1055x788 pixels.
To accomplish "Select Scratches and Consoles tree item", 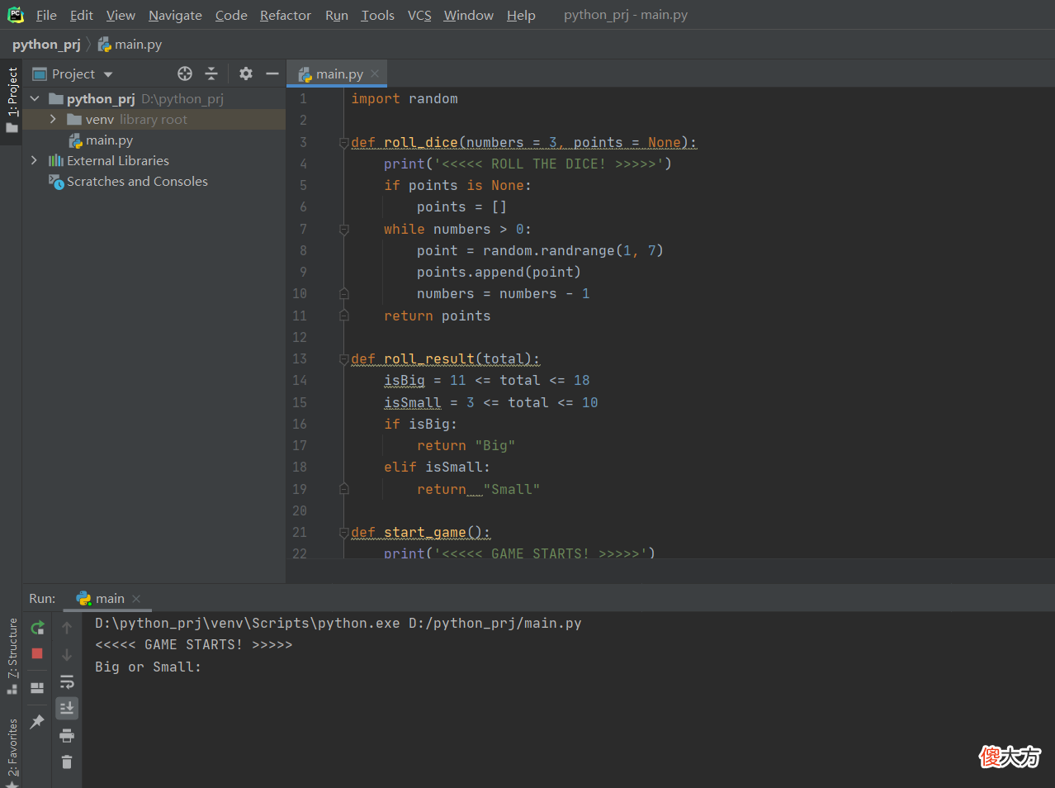I will 137,182.
